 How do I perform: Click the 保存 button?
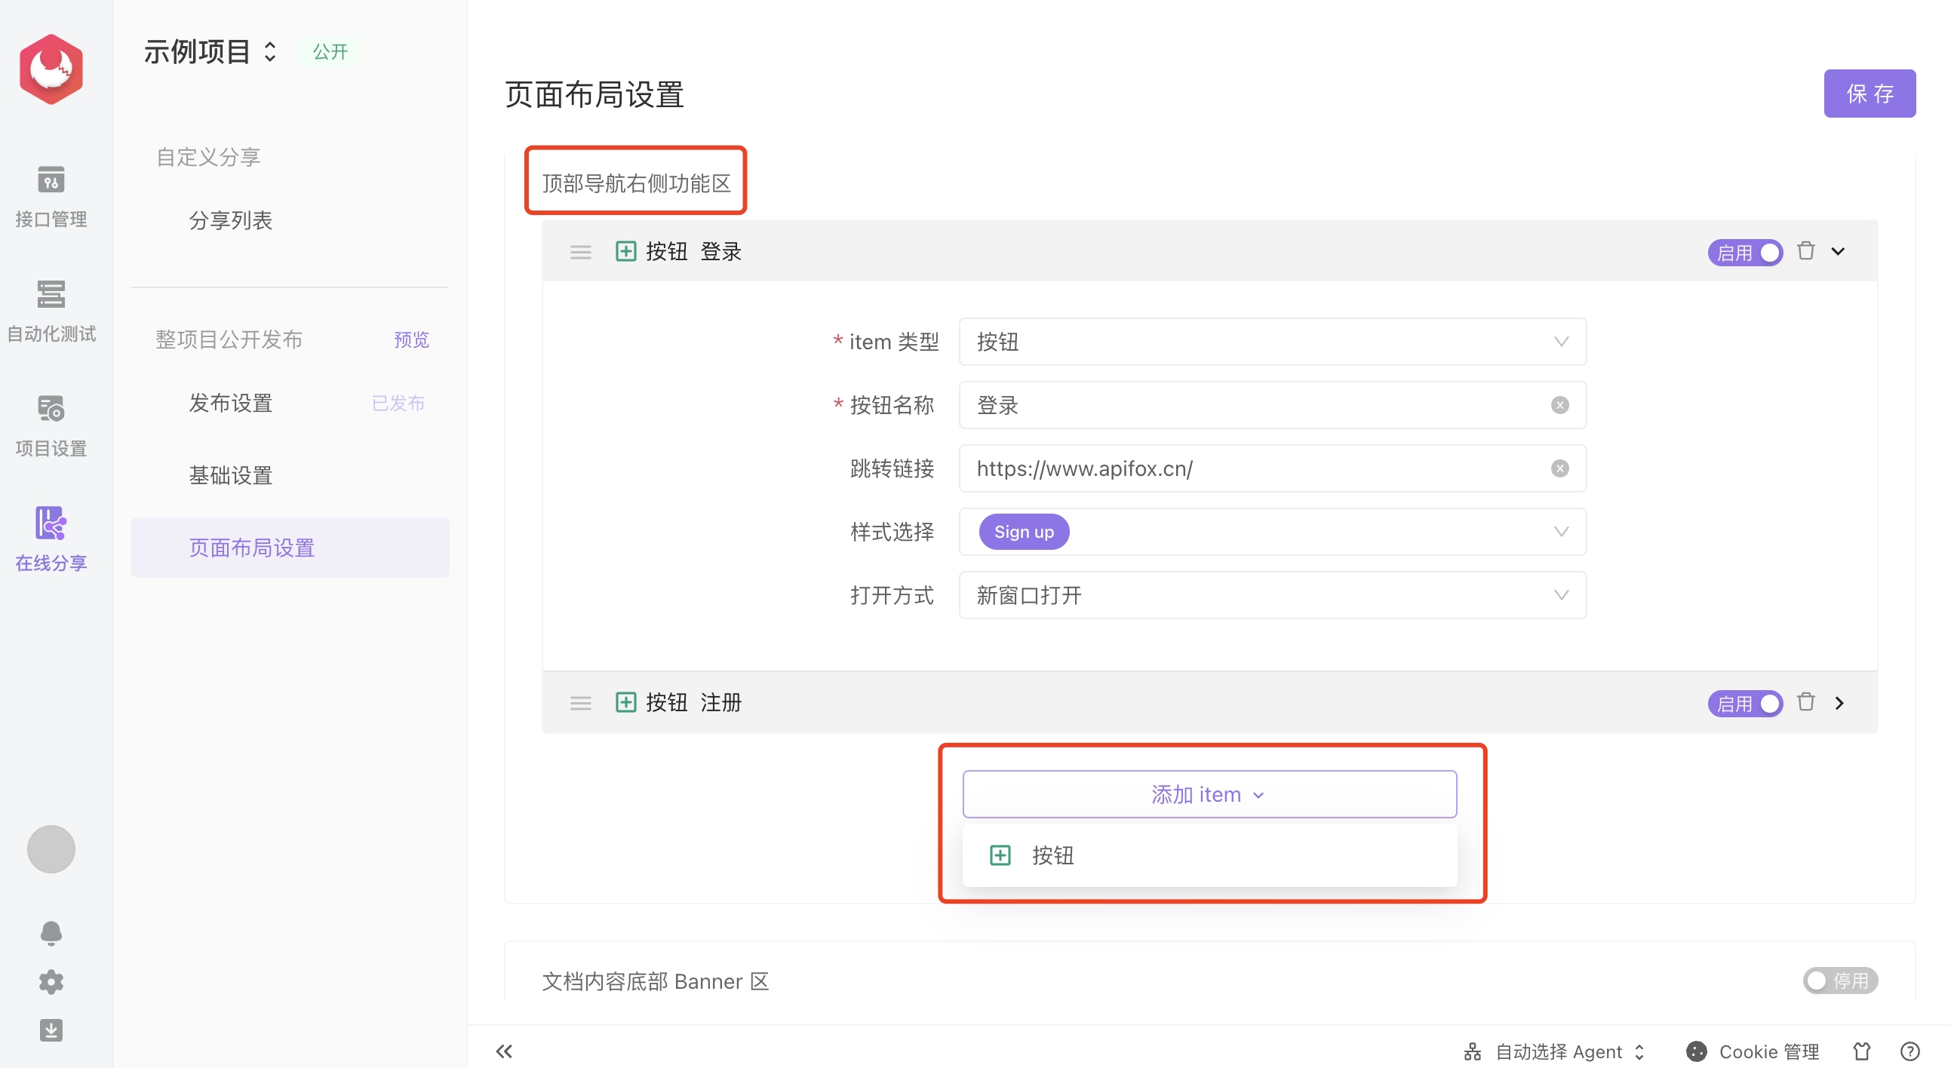point(1870,93)
